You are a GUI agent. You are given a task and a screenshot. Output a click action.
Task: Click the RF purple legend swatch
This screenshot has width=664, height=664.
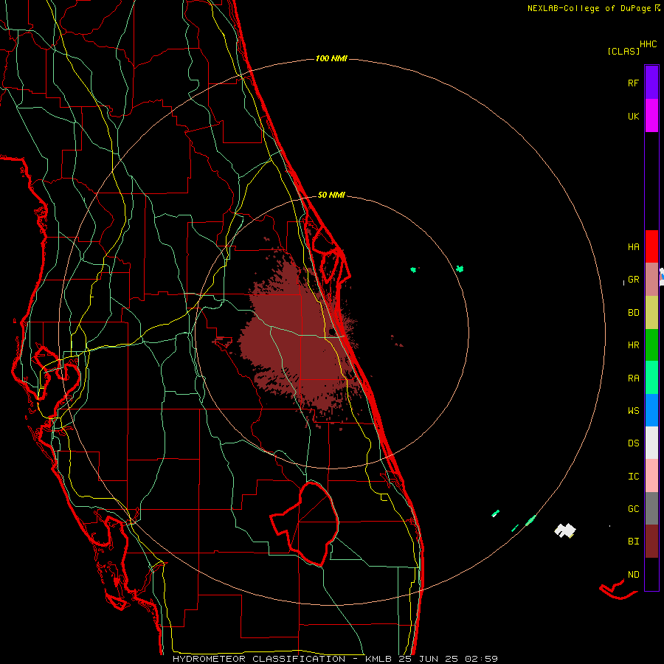point(651,83)
